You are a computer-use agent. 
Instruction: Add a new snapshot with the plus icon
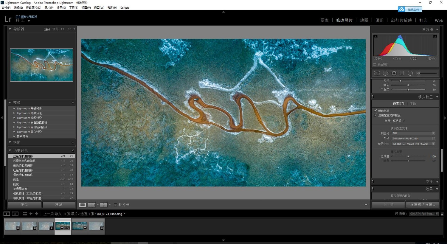(73, 142)
